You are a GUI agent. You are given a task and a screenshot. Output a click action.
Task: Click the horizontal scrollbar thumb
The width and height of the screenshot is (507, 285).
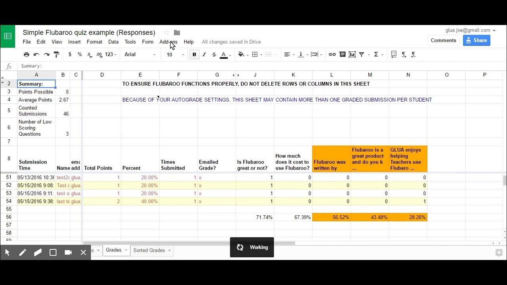[189, 243]
